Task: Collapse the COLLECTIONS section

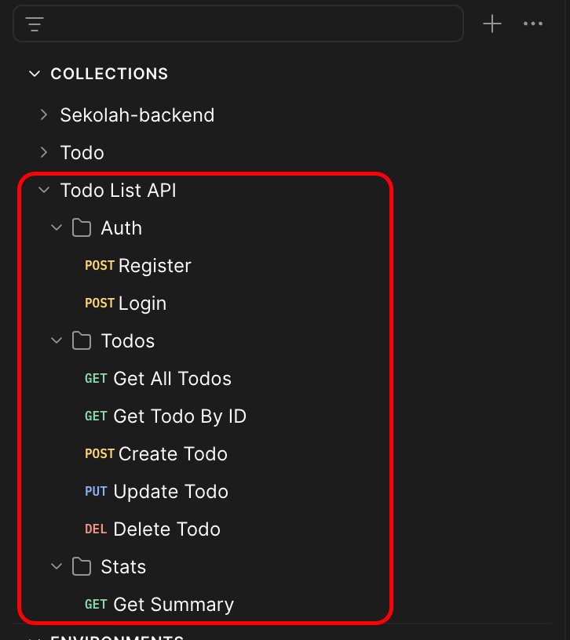Action: [35, 74]
